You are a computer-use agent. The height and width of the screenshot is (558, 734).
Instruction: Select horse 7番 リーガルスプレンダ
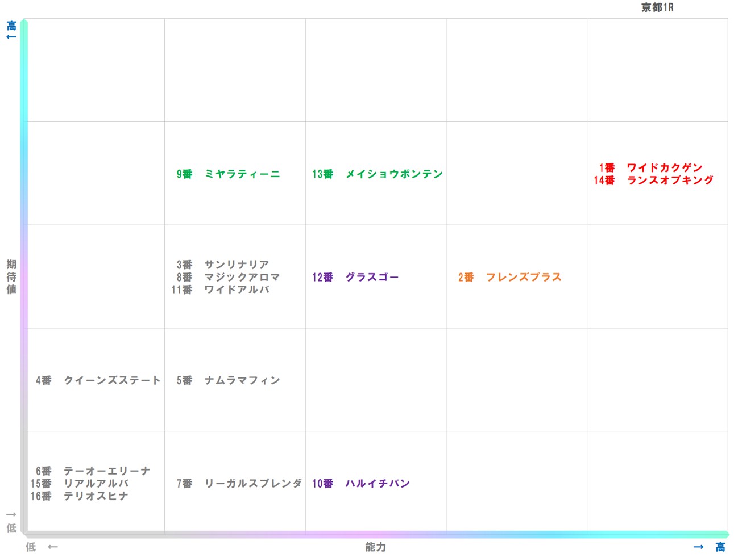(239, 484)
